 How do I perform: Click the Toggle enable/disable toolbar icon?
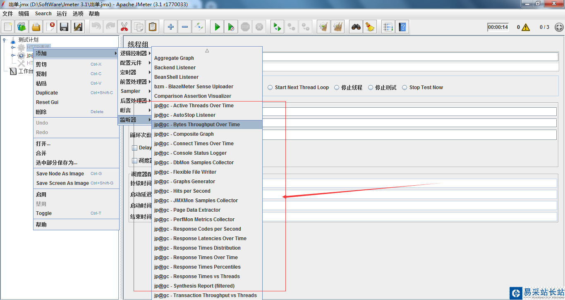click(199, 27)
